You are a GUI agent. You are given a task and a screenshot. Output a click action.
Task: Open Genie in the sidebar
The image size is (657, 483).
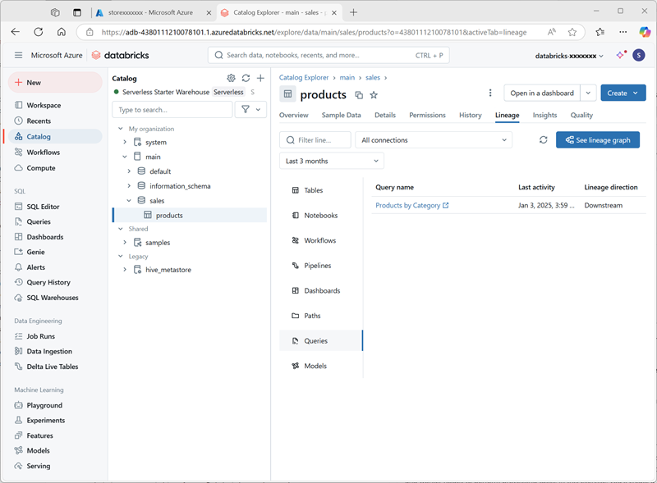coord(35,252)
